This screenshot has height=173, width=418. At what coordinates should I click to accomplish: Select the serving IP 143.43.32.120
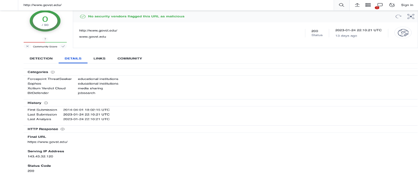pyautogui.click(x=40, y=156)
